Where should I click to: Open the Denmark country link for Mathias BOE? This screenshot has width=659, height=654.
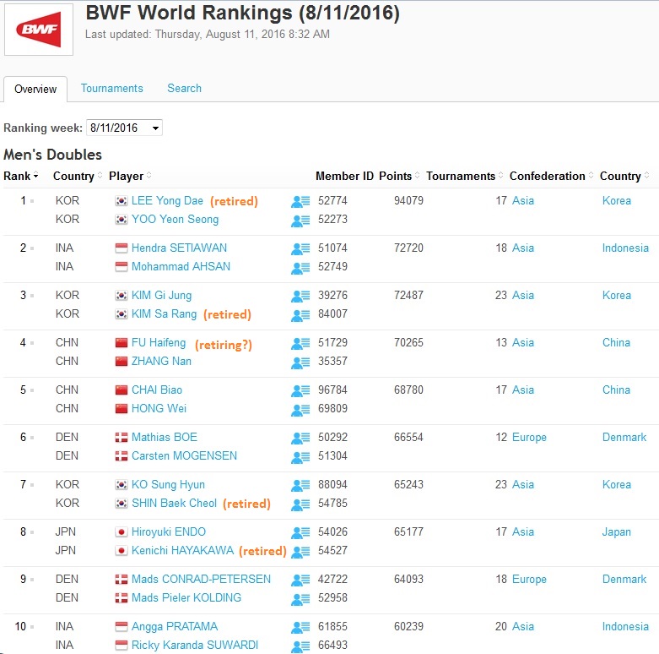[624, 438]
